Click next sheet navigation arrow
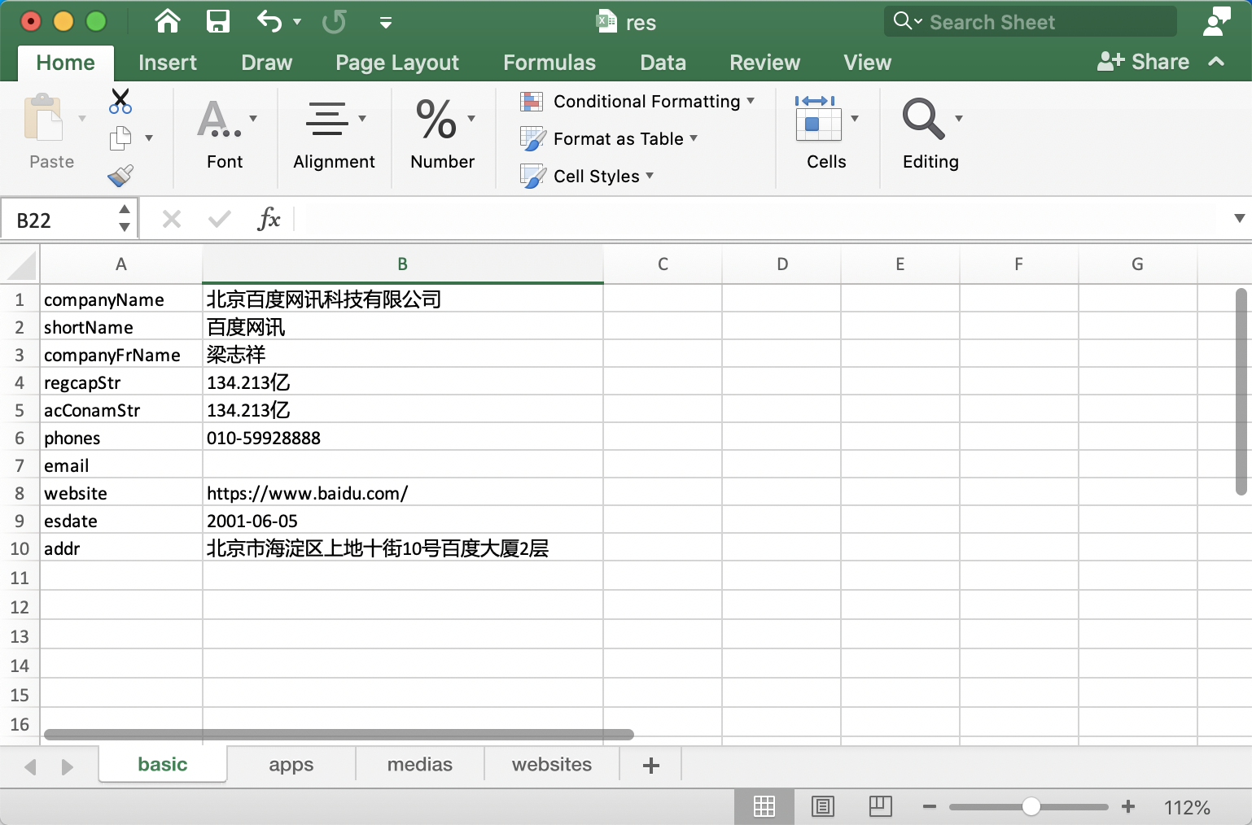Viewport: 1252px width, 825px height. (67, 766)
